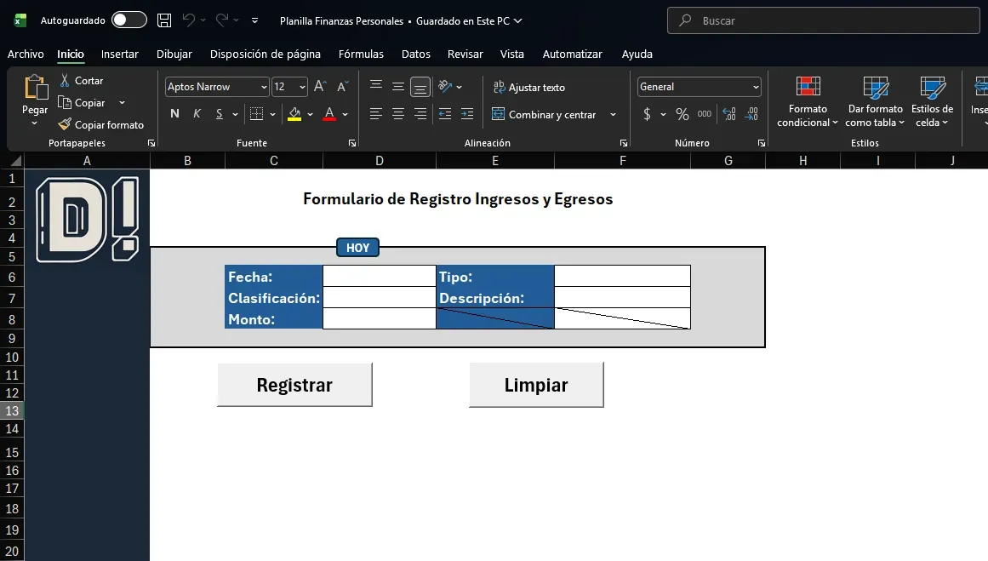This screenshot has height=561, width=988.
Task: Align text to bottom
Action: (x=420, y=86)
